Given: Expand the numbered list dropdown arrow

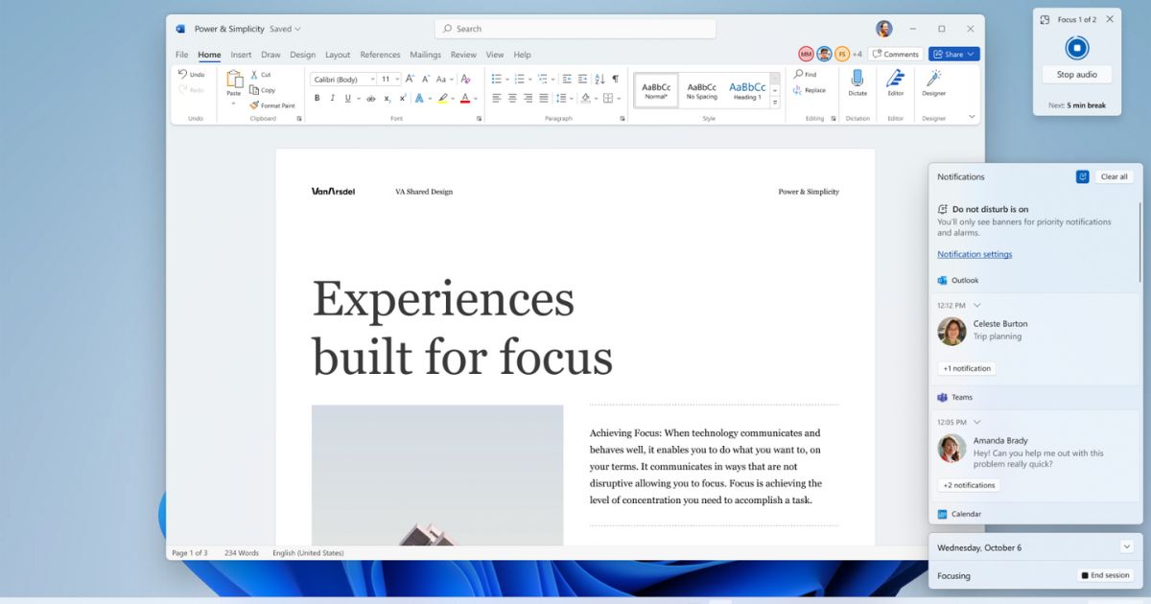Looking at the screenshot, I should [531, 79].
